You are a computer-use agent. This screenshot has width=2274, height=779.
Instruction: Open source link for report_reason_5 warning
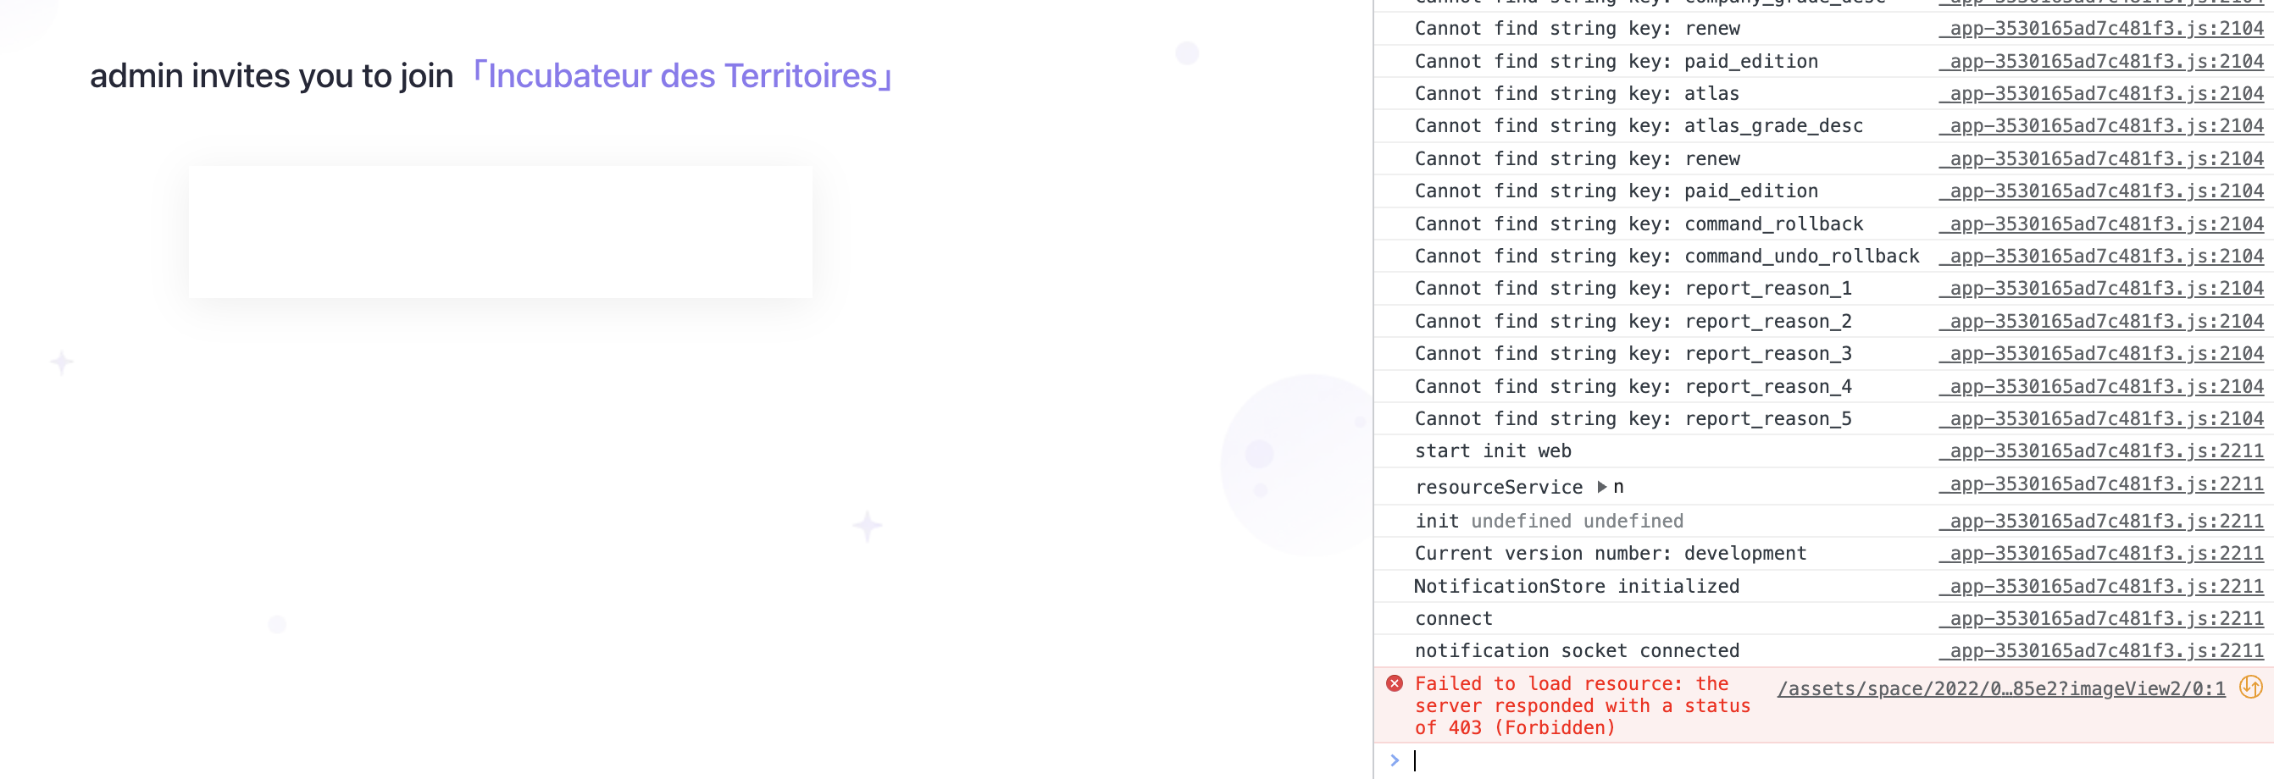(2101, 418)
